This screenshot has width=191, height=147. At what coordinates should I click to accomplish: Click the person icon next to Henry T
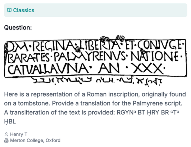(x=6, y=134)
